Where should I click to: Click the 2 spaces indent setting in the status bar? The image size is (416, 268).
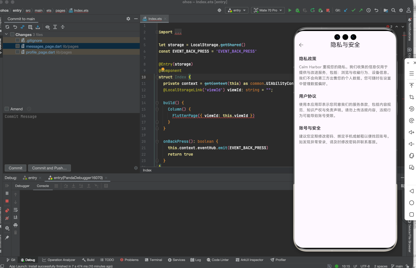pos(381,266)
